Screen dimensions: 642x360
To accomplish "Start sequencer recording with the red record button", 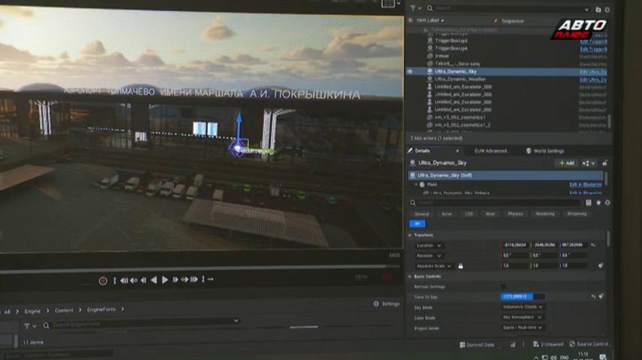I will (x=103, y=280).
